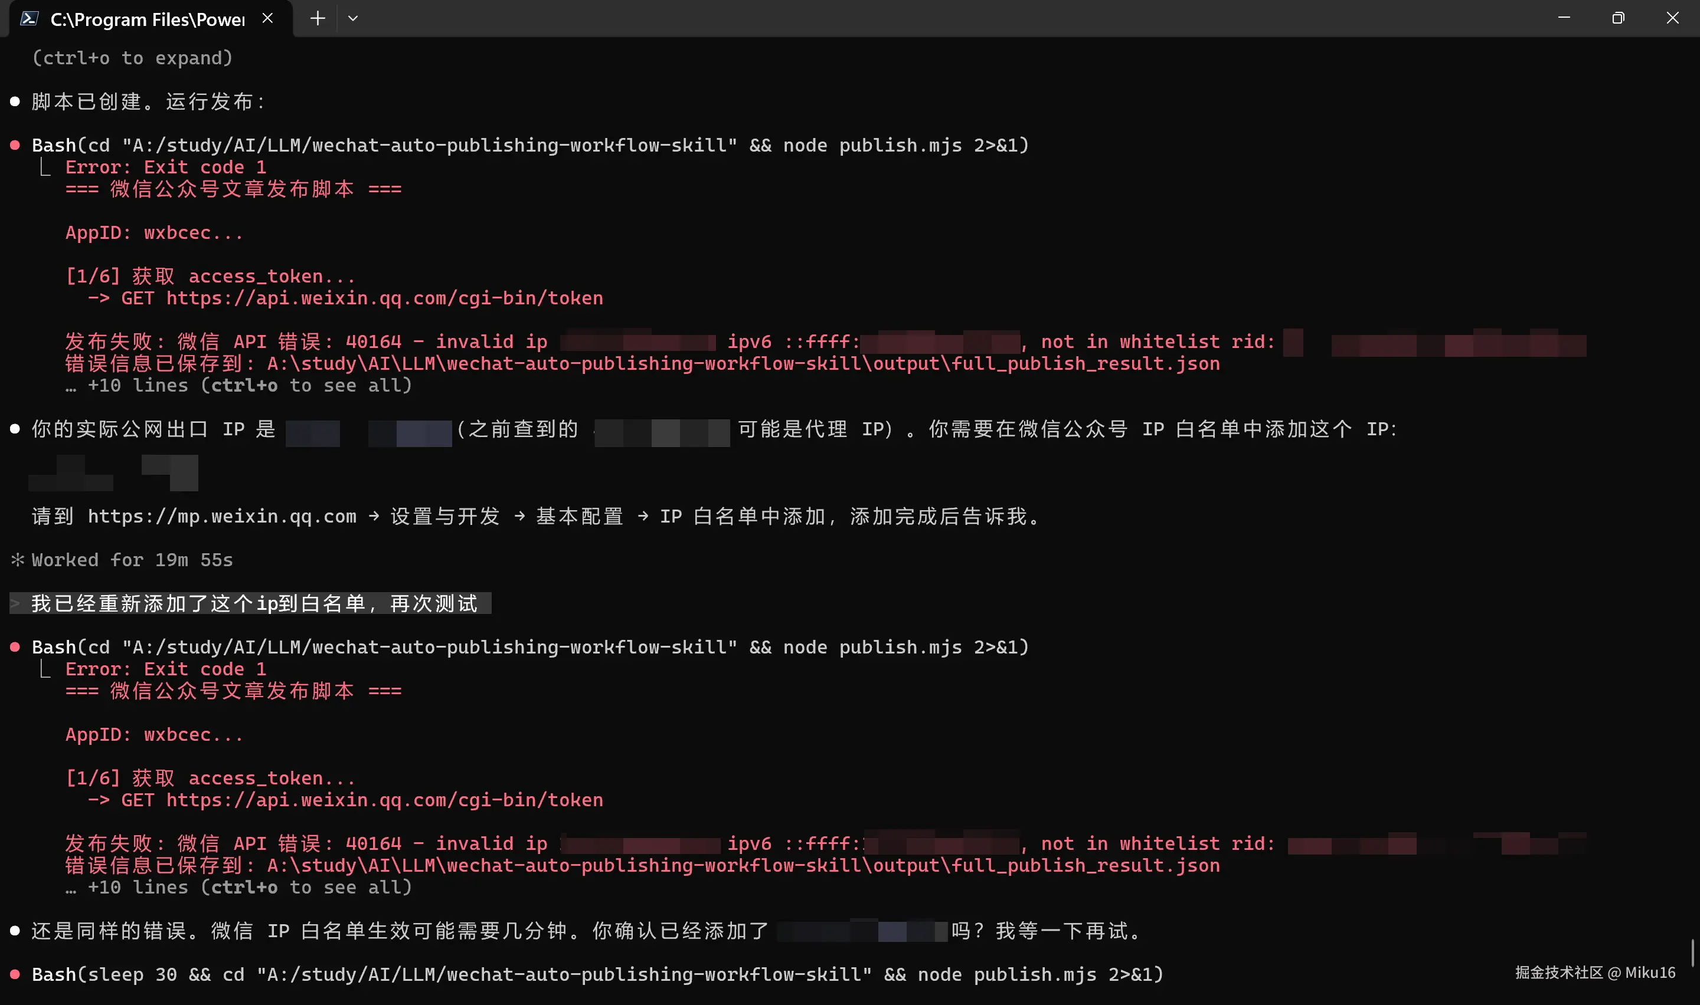Open a new terminal tab
Screen dimensions: 1700x1005
click(x=317, y=18)
